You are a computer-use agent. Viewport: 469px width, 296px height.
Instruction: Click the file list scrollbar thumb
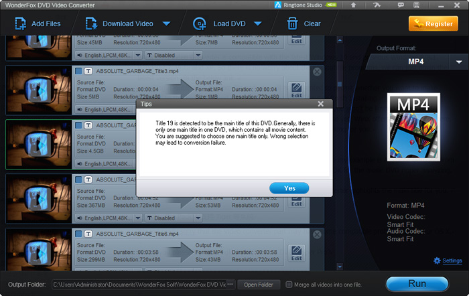tap(340, 84)
